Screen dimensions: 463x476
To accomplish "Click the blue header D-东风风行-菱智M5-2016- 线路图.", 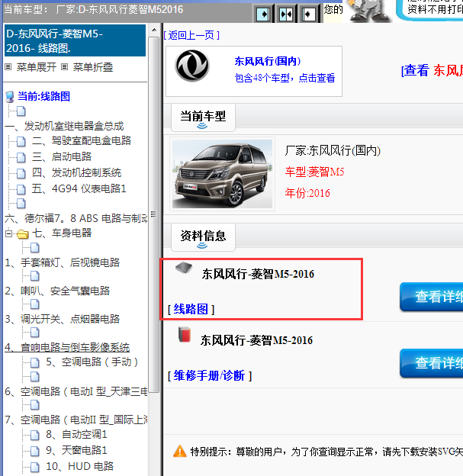I will [x=75, y=40].
